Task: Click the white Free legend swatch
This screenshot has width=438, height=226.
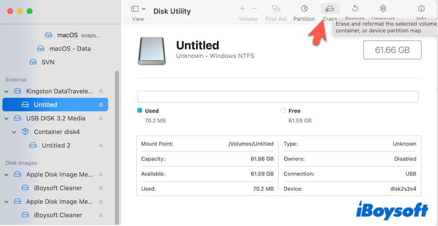Action: [283, 110]
